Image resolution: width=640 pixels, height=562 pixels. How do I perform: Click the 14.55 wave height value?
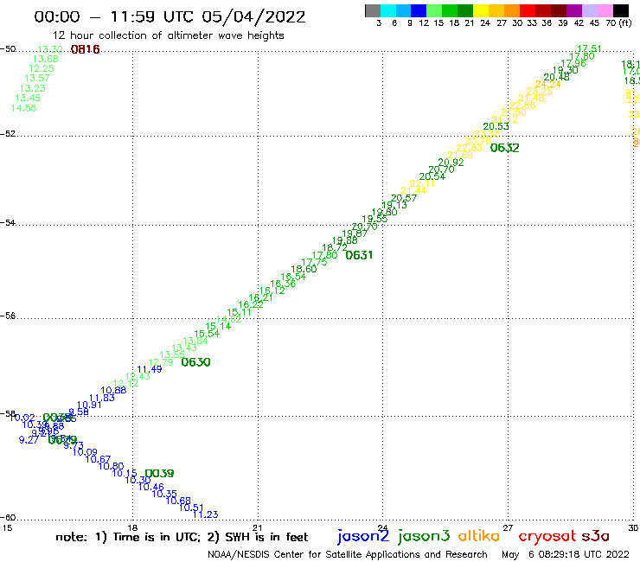click(23, 108)
